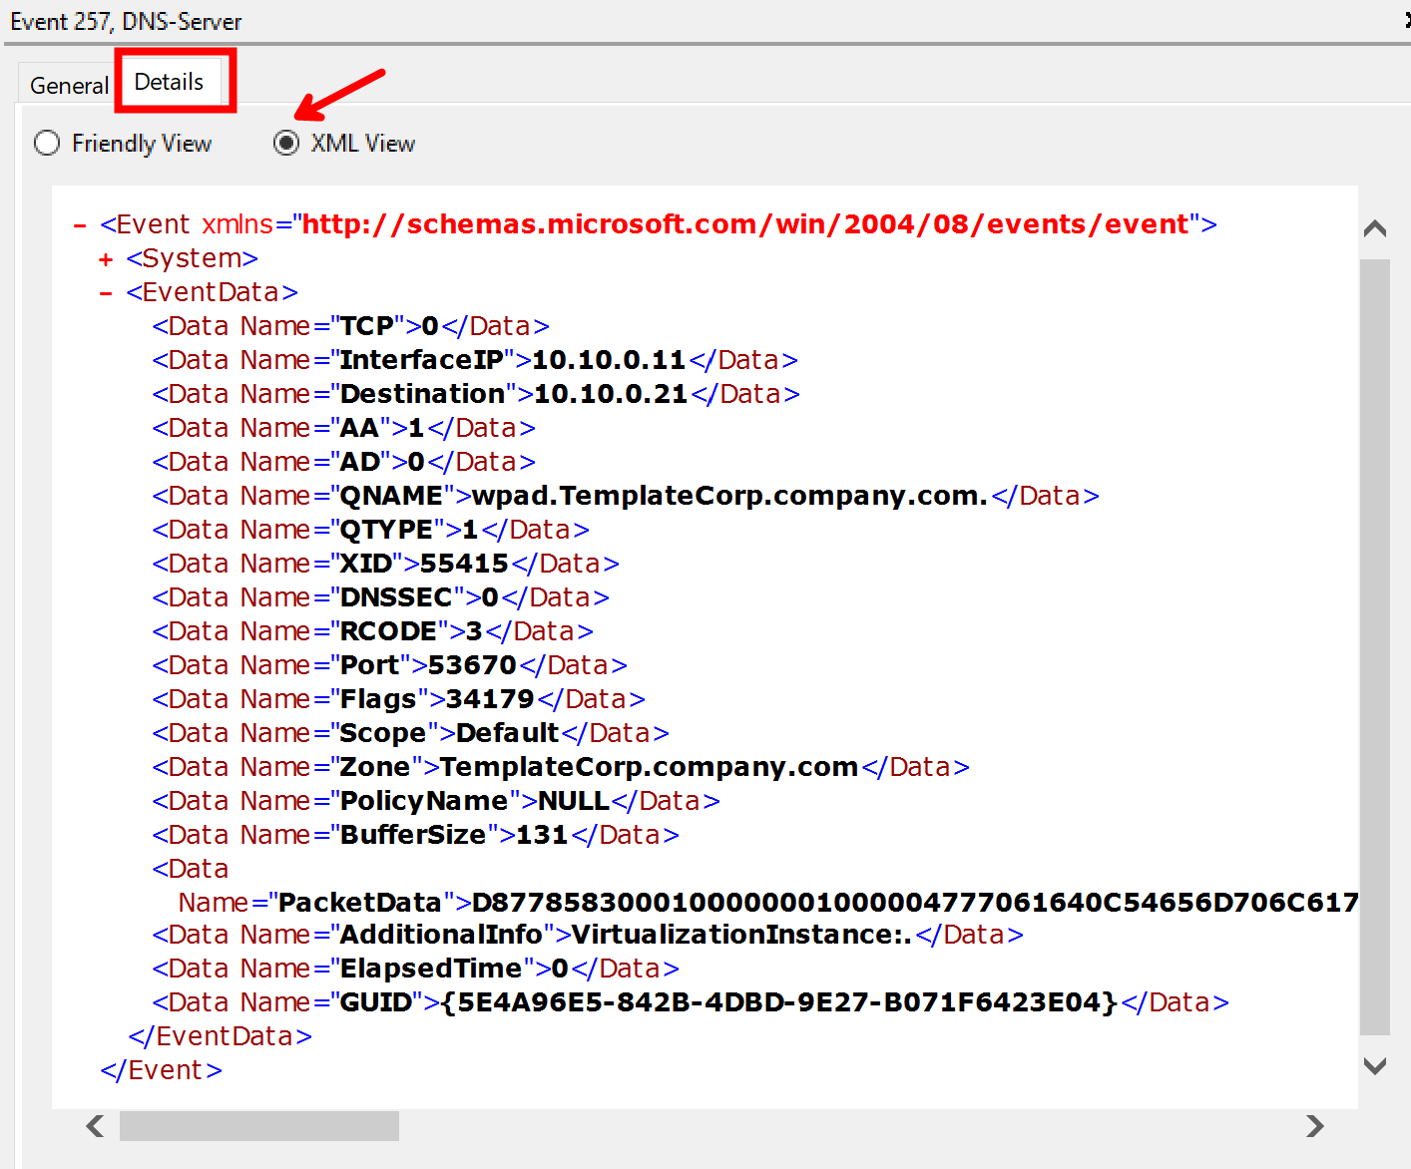Collapse the root Event XML node
Image resolution: width=1411 pixels, height=1169 pixels.
point(80,225)
